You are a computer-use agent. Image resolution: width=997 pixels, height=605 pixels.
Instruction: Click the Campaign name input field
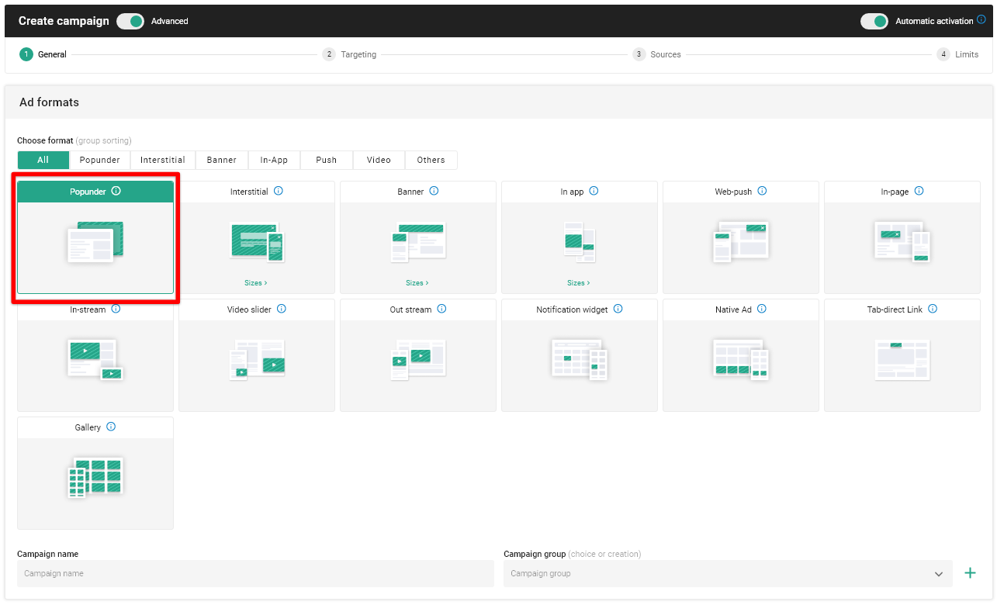[255, 574]
